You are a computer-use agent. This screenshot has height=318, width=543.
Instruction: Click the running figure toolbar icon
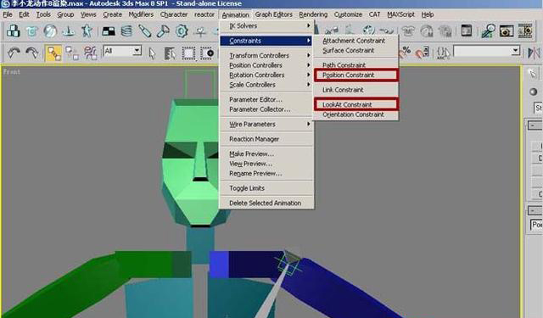[x=87, y=31]
